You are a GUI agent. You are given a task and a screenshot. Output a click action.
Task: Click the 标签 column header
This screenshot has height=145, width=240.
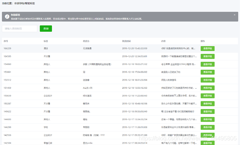(46, 41)
